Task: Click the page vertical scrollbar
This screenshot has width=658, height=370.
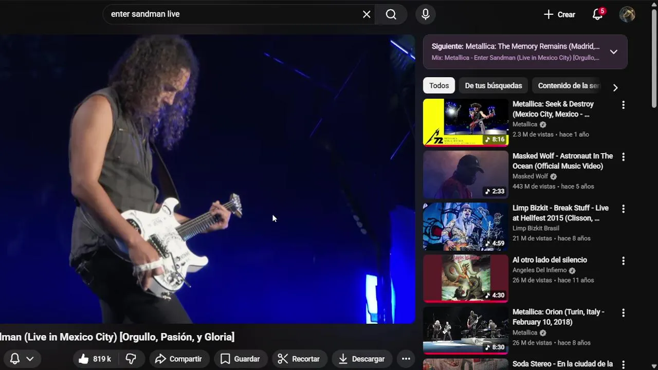Action: pos(654,59)
